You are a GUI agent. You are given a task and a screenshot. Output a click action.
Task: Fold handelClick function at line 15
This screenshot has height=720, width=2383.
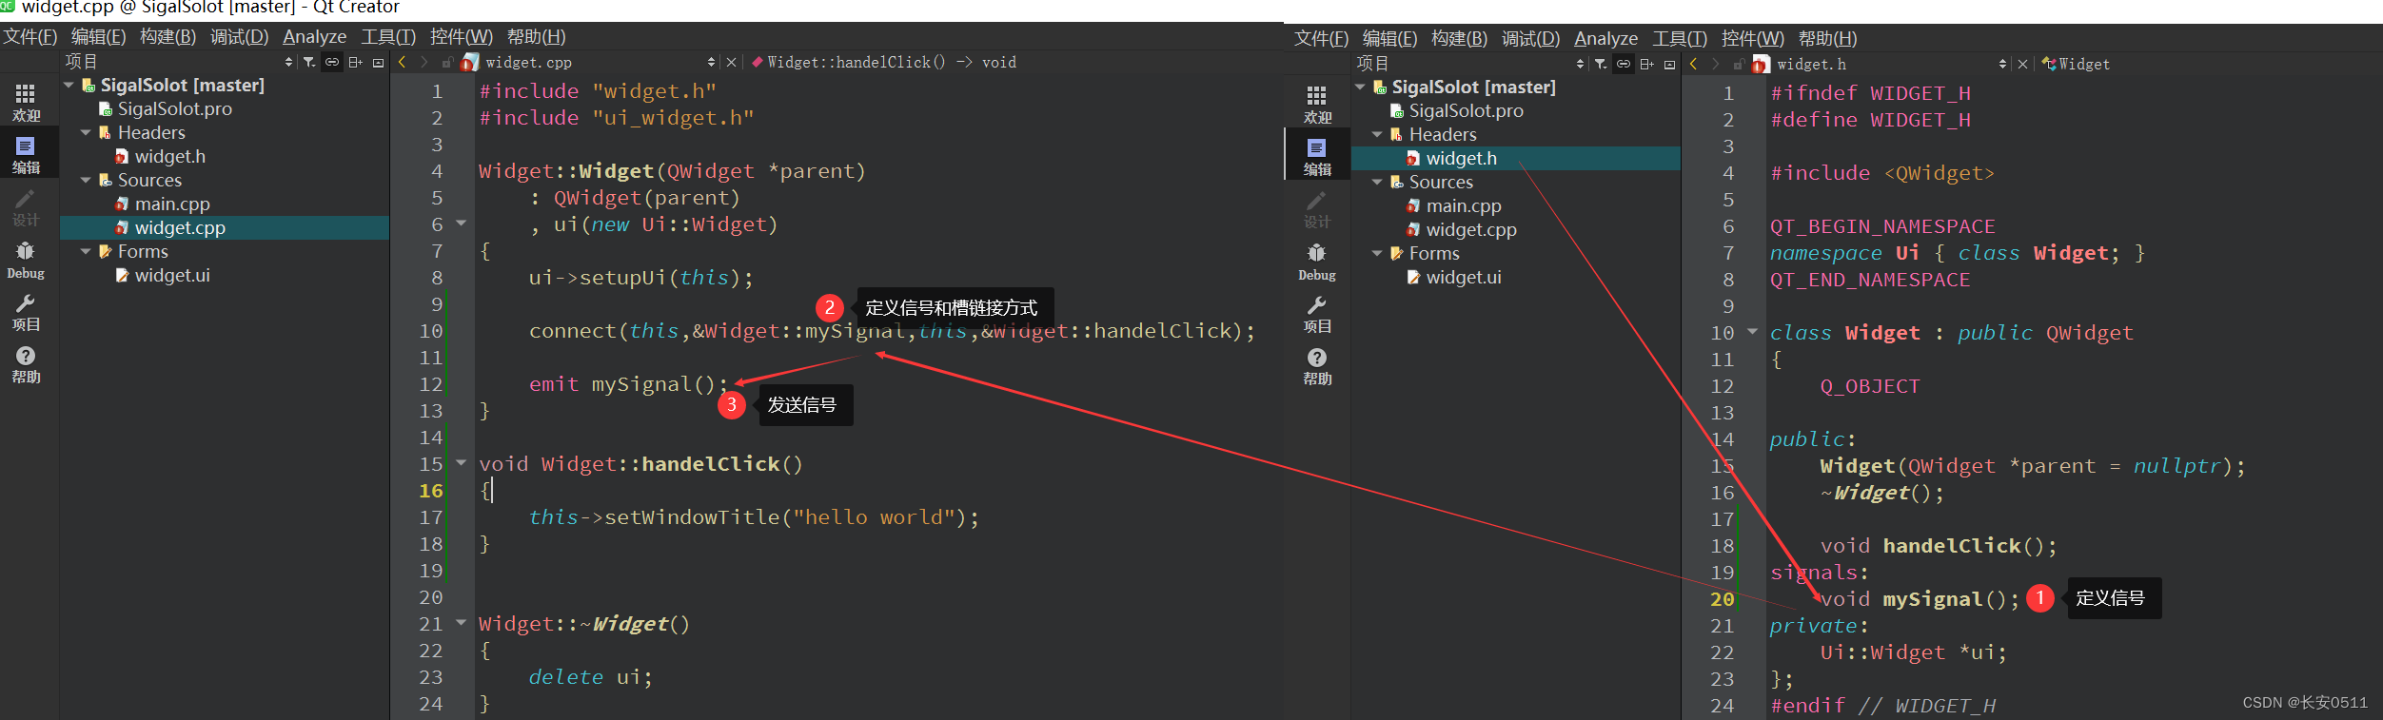pos(462,463)
